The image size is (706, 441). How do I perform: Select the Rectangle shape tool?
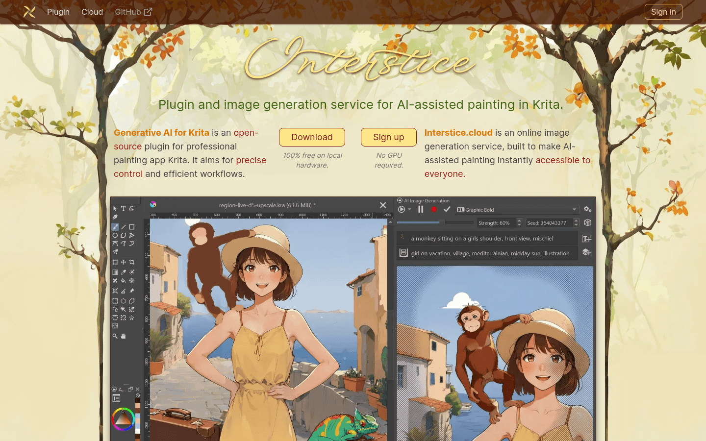coord(131,227)
